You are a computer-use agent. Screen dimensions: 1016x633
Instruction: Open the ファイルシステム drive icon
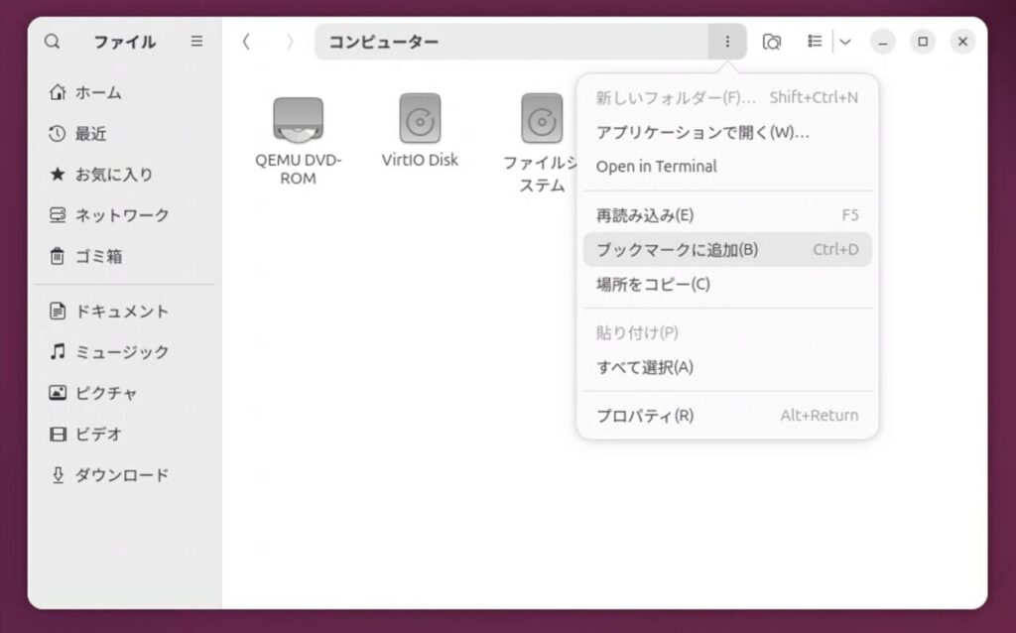[x=541, y=120]
